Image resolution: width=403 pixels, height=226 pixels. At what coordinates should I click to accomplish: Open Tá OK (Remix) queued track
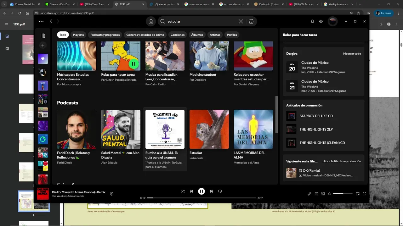pos(324,173)
